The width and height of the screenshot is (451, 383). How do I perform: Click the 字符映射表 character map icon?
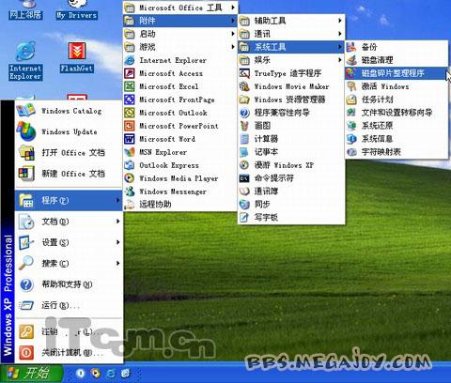pos(351,152)
